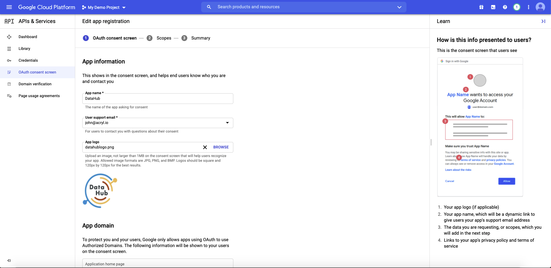Expand the search bar options chevron
Viewport: 551px width, 268px height.
point(399,7)
